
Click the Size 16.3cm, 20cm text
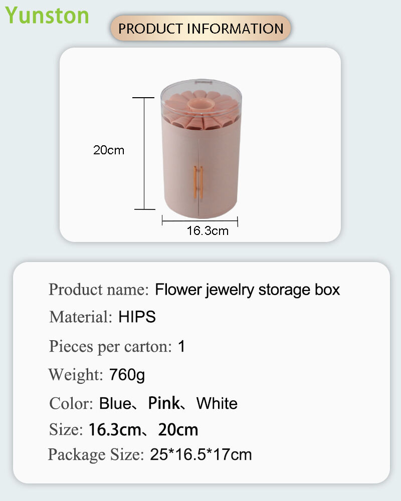[x=123, y=429]
